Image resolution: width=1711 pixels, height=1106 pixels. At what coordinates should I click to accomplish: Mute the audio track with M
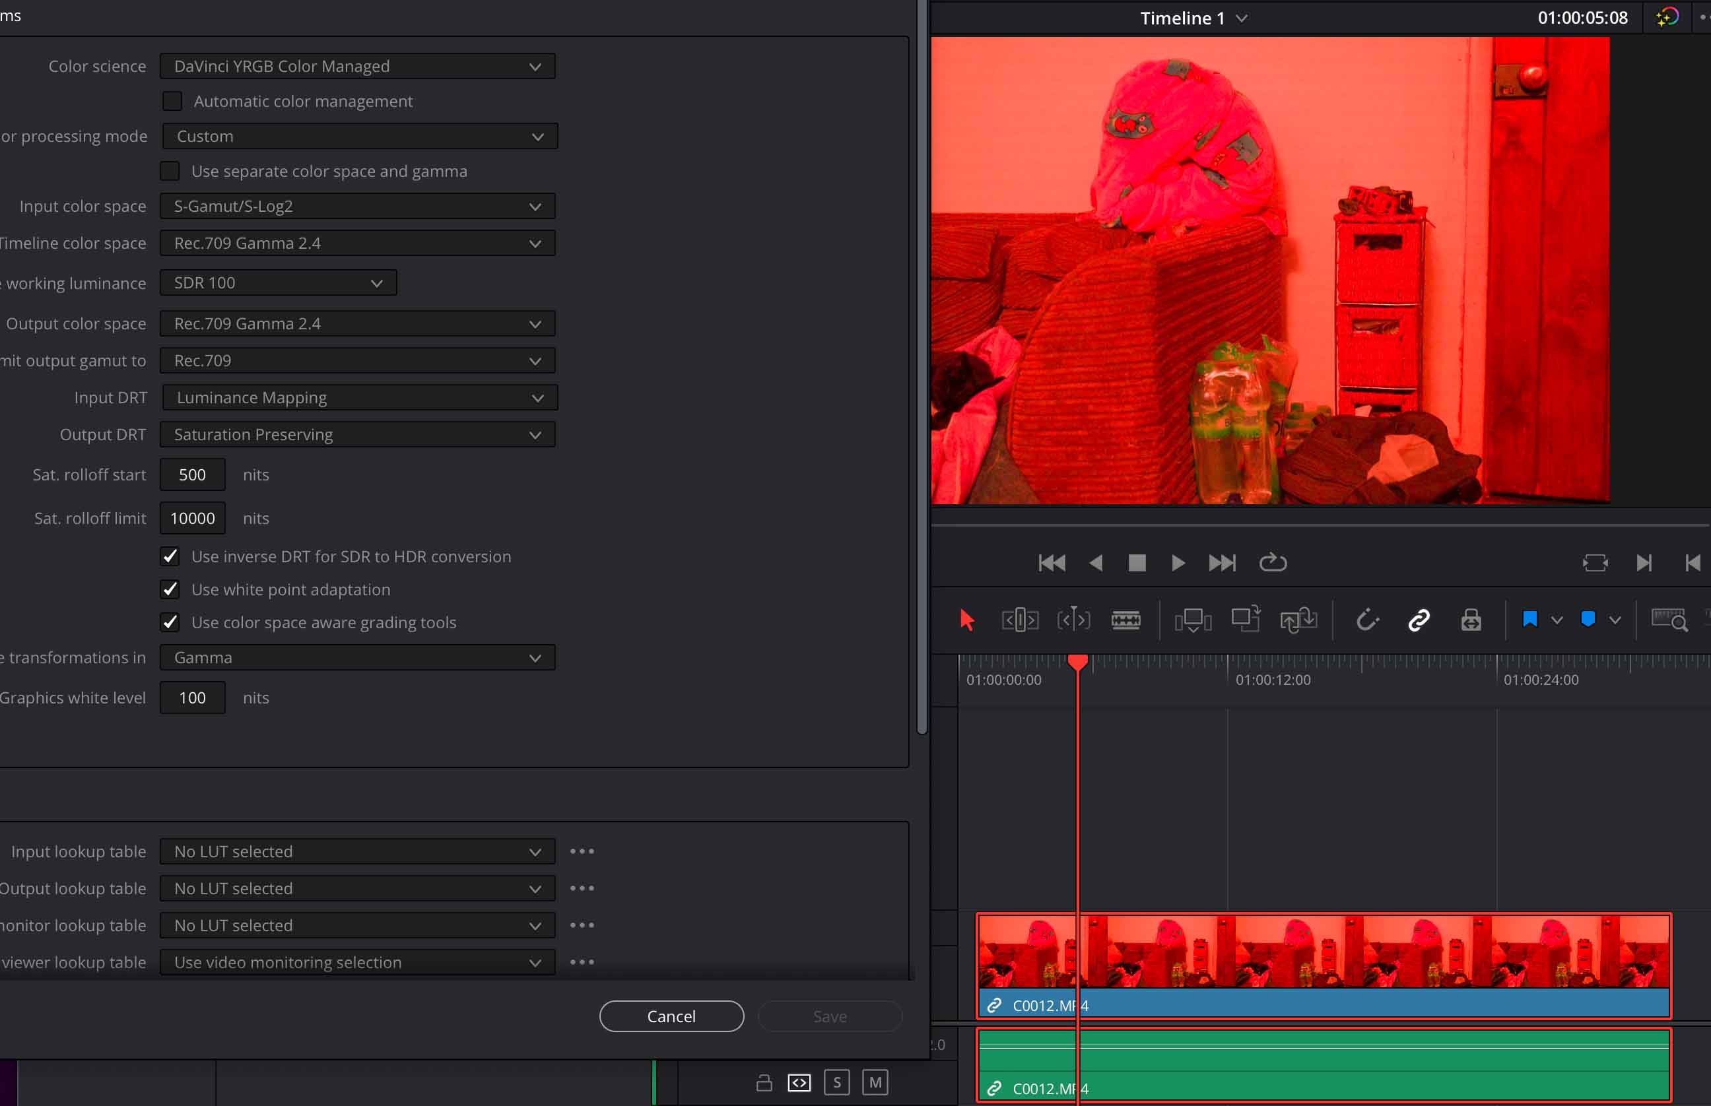875,1082
